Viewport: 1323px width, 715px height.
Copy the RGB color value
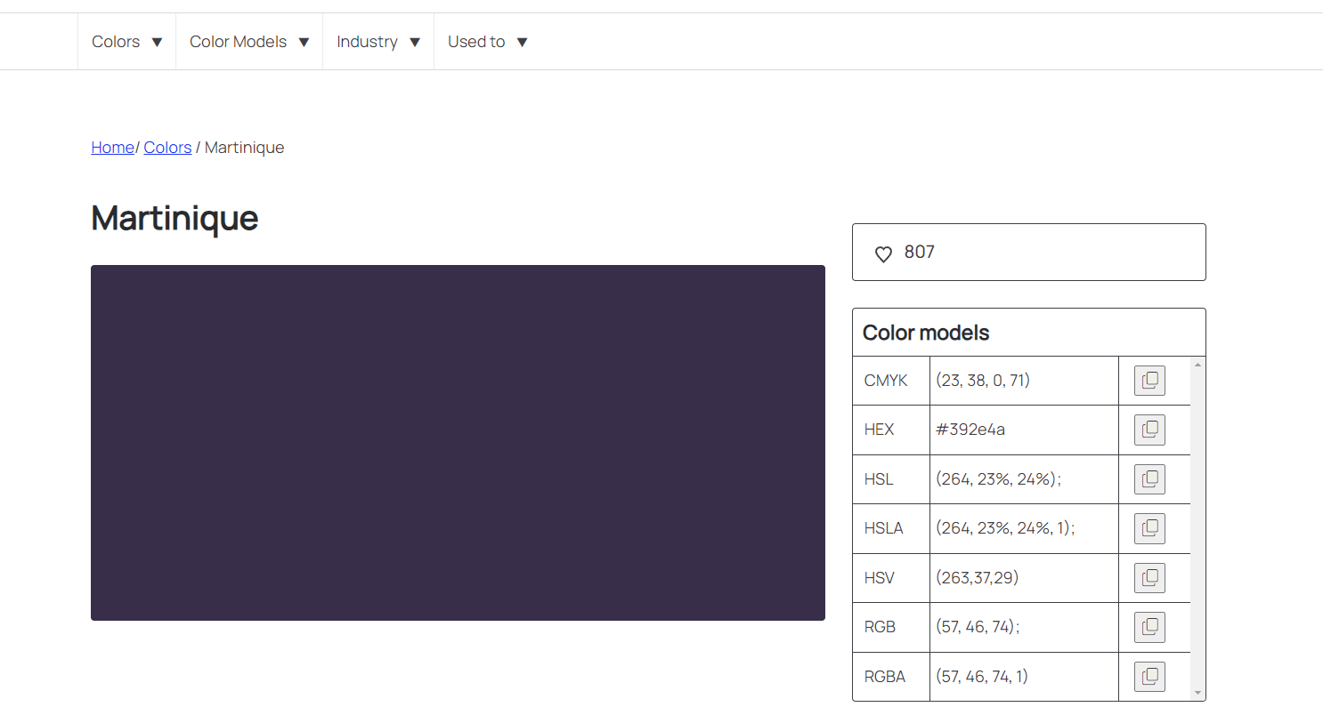1148,627
